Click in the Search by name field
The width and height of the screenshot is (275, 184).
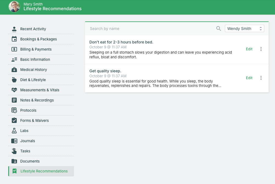(151, 29)
